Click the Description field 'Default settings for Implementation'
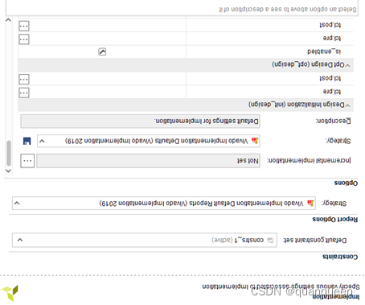Image resolution: width=365 pixels, height=305 pixels. click(x=140, y=122)
